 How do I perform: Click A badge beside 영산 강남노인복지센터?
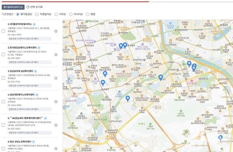(33, 142)
